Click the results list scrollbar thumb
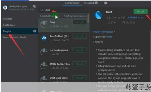The width and height of the screenshot is (151, 92). tap(88, 18)
